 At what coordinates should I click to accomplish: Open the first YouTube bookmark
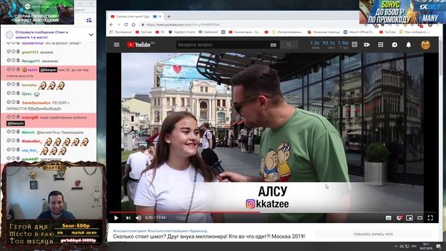coord(144,32)
